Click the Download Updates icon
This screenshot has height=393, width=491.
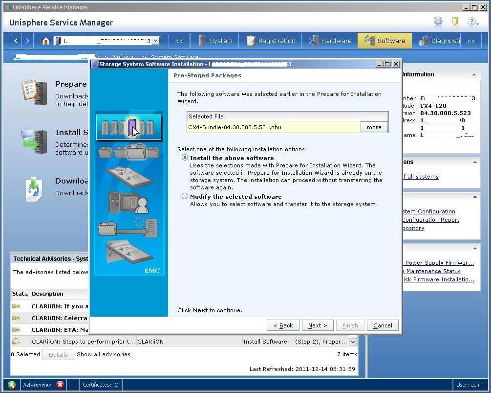(x=34, y=189)
